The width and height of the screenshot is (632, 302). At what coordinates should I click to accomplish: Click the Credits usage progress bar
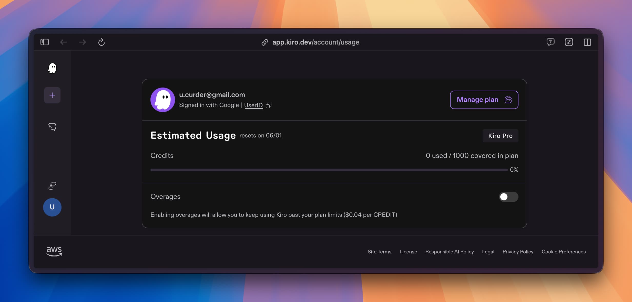pyautogui.click(x=329, y=170)
